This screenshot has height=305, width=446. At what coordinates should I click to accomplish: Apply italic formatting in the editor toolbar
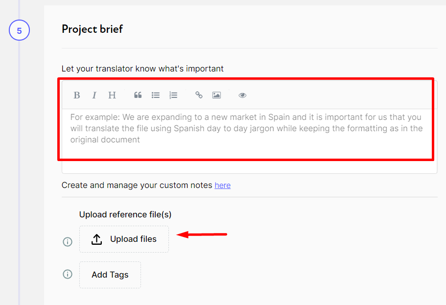tap(94, 95)
